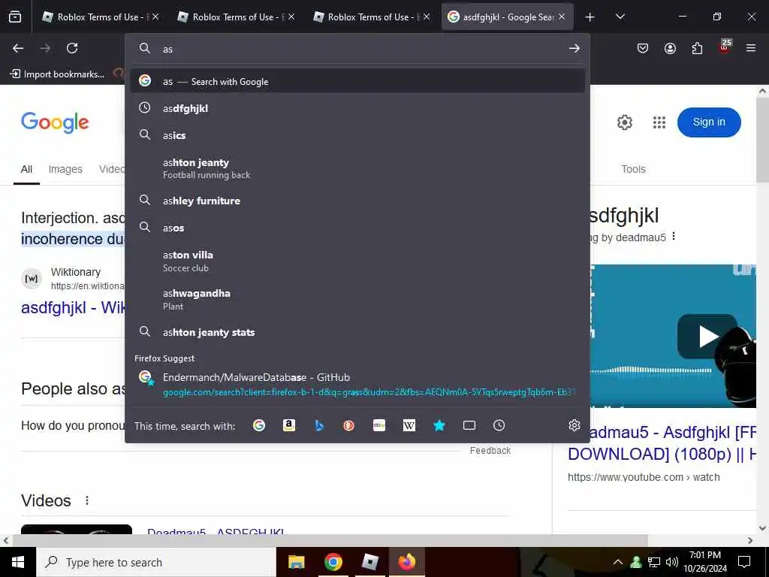Open Save to Pocket icon
769x577 pixels.
coord(643,48)
